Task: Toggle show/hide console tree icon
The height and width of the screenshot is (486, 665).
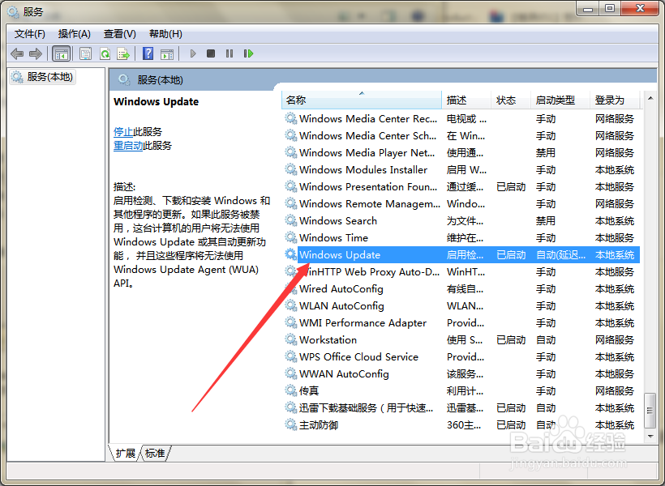Action: (x=61, y=53)
